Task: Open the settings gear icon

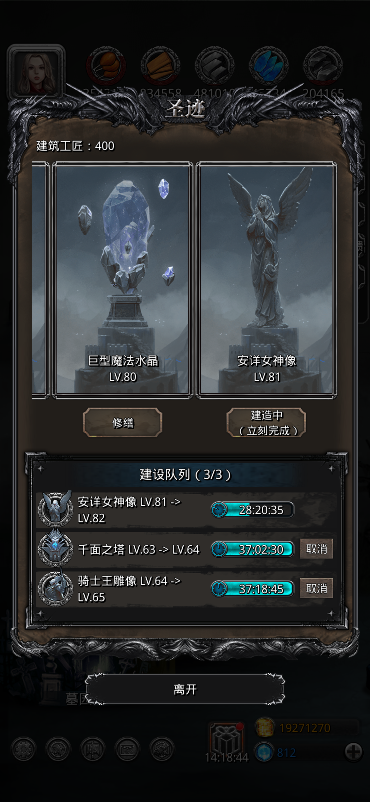Action: coord(24,749)
